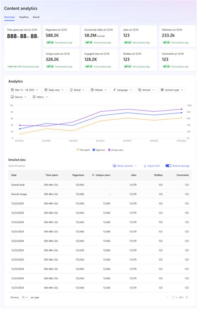
Task: Click the Export CSV download icon
Action: [x=145, y=166]
